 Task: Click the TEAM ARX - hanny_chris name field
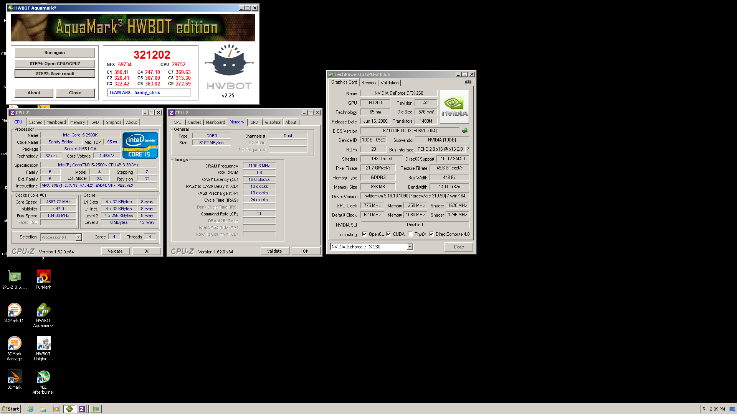[x=149, y=92]
